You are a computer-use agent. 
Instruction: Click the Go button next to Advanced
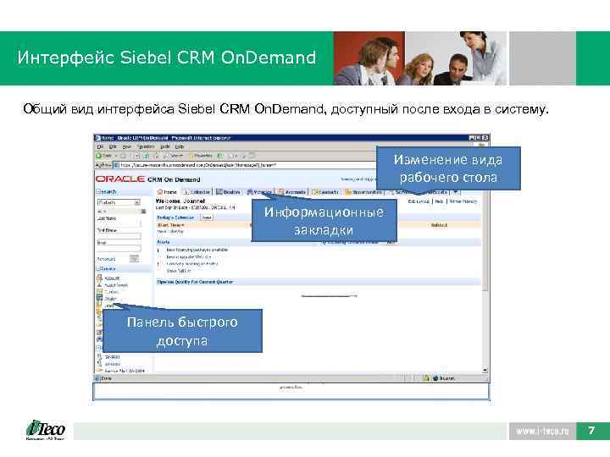[x=134, y=258]
